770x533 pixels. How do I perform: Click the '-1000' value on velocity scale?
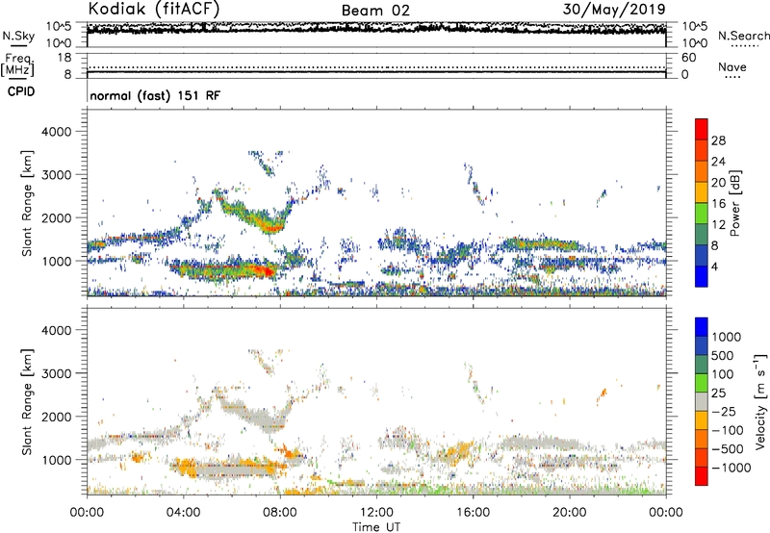731,468
